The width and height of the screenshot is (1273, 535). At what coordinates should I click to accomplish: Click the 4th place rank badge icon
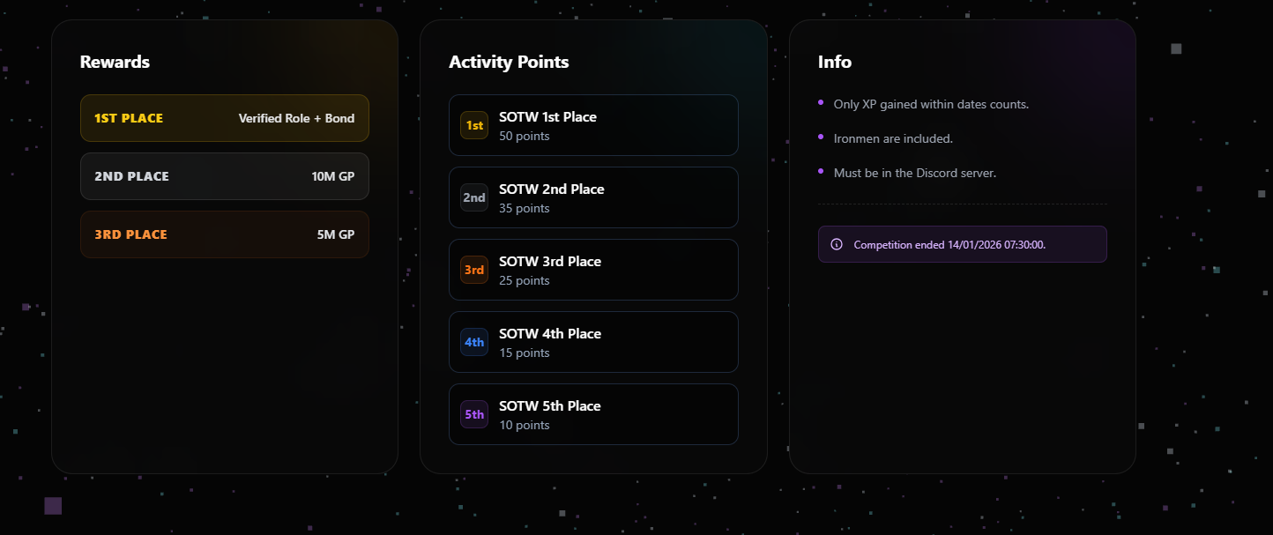(473, 342)
